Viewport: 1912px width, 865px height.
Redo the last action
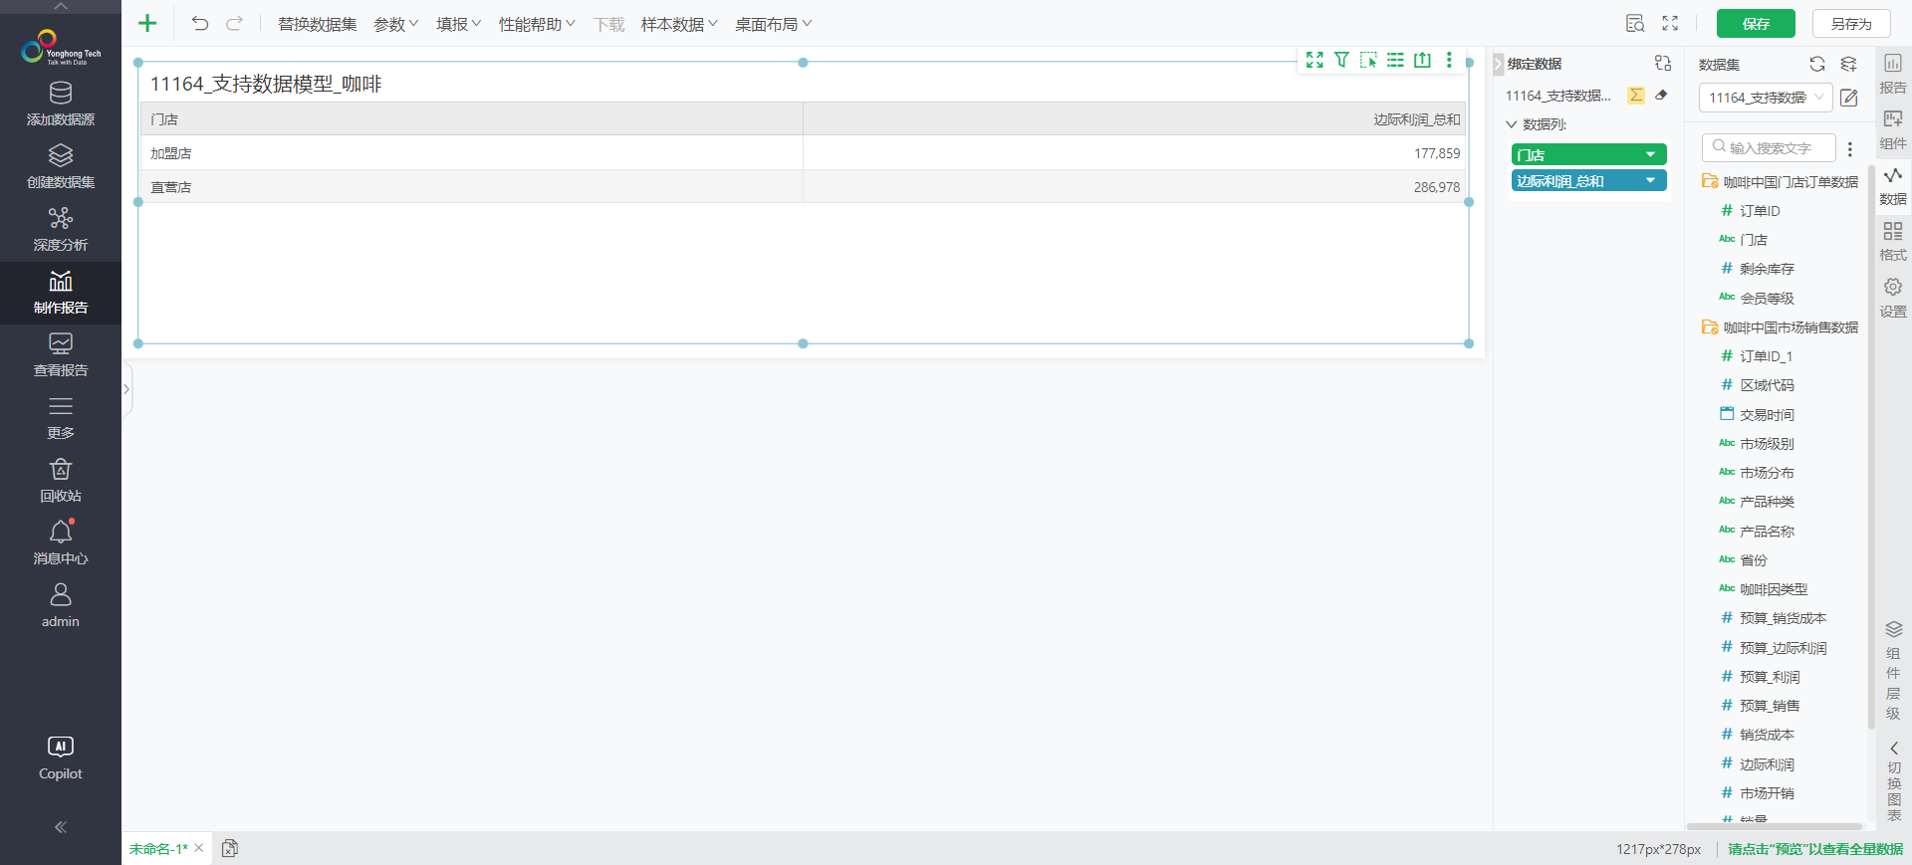234,24
